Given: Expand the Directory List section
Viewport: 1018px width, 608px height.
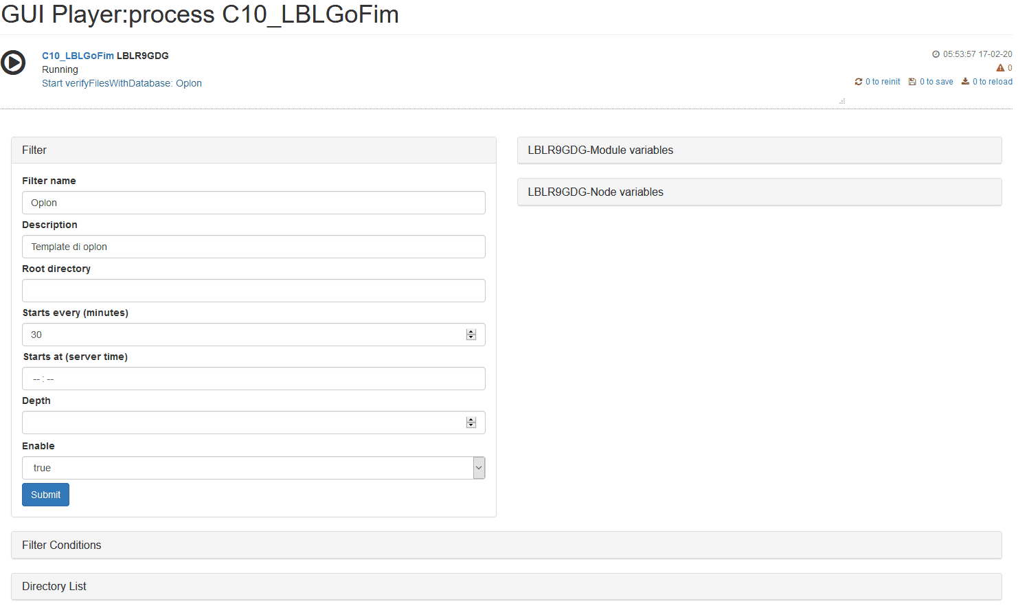Looking at the screenshot, I should (506, 587).
